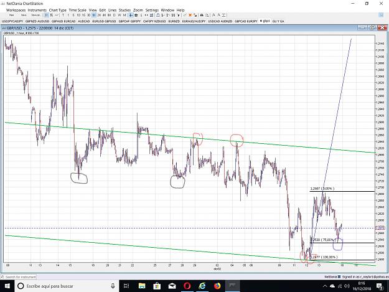Switch to candlestick chart type icon
Image resolution: width=389 pixels, height=292 pixels.
pos(52,15)
